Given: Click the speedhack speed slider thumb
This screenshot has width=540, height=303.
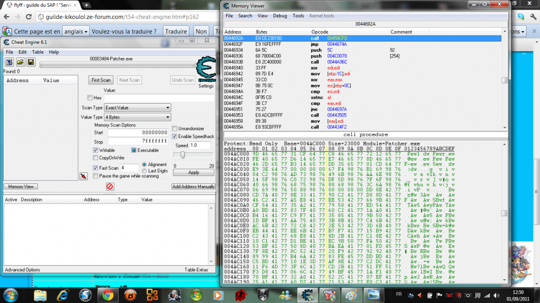Looking at the screenshot, I should [x=182, y=155].
